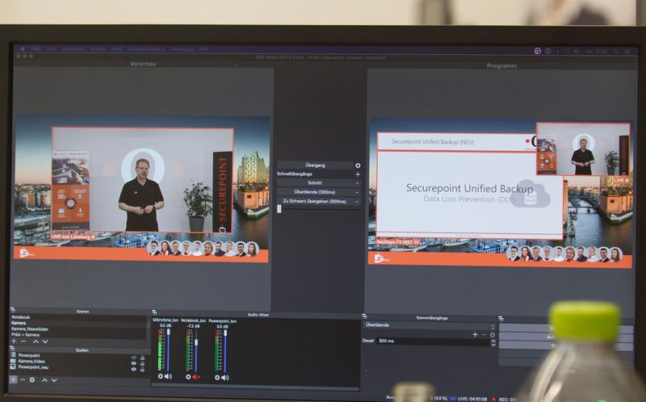646x402 pixels.
Task: Click the source type icon beside Kamera_Video
Action: [13, 361]
